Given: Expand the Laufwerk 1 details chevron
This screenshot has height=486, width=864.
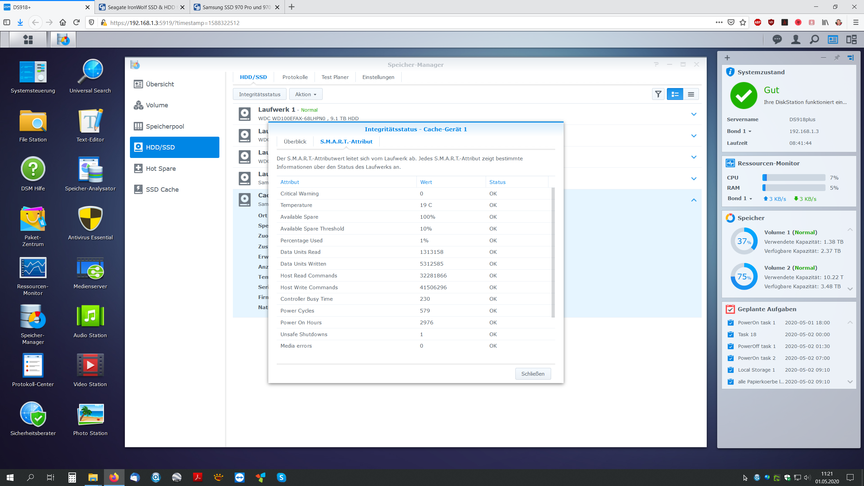Looking at the screenshot, I should pyautogui.click(x=694, y=114).
